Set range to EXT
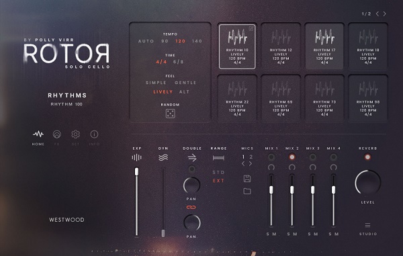 pos(218,181)
